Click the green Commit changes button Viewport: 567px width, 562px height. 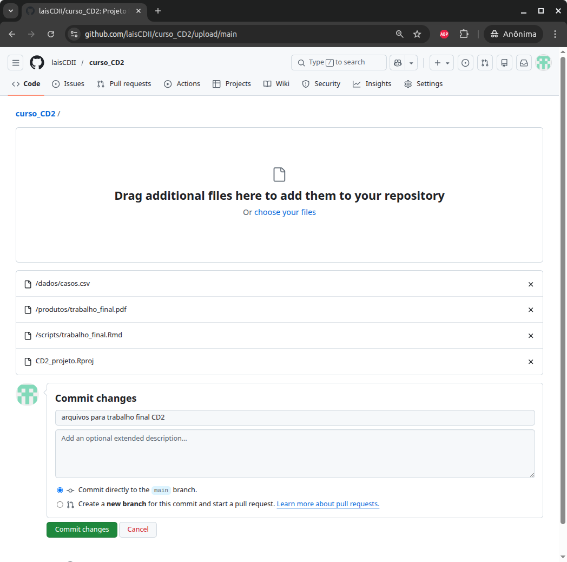[x=82, y=530]
